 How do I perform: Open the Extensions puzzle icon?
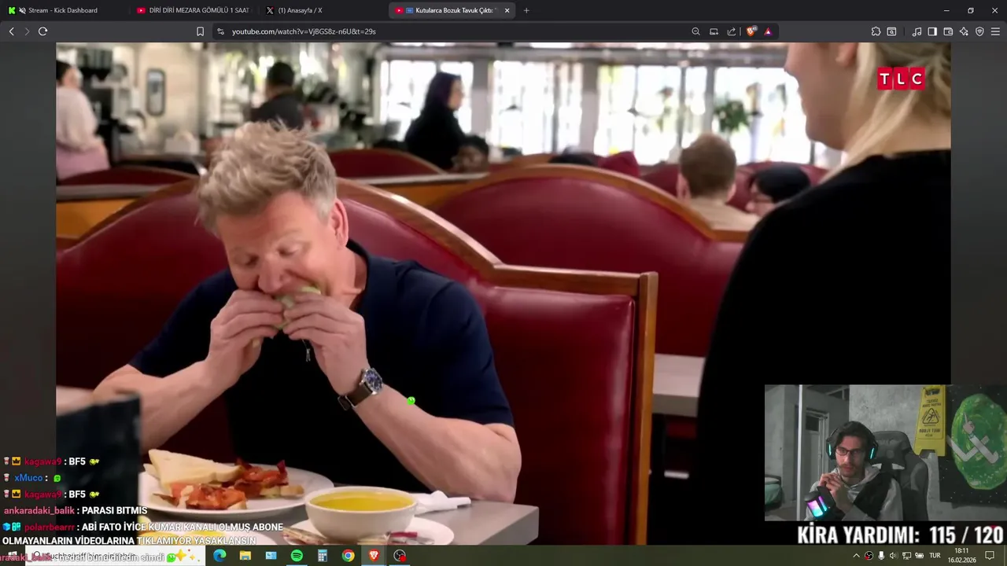[876, 31]
